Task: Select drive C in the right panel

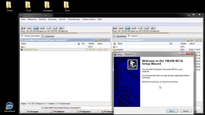Action: pos(121,28)
